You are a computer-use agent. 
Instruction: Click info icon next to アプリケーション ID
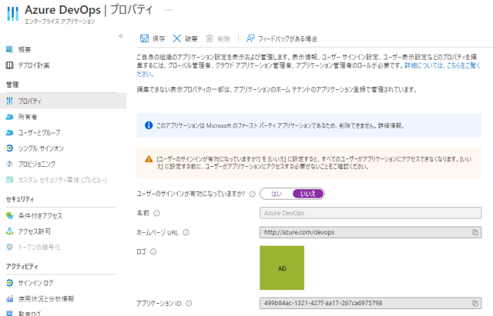pyautogui.click(x=189, y=303)
